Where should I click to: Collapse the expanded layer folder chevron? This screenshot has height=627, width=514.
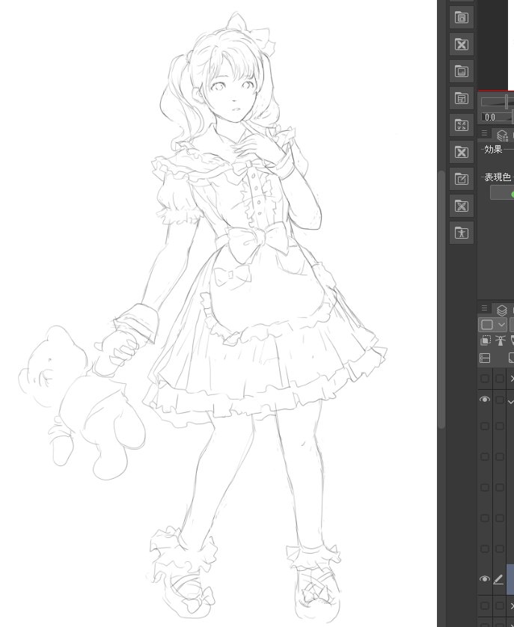[x=511, y=401]
